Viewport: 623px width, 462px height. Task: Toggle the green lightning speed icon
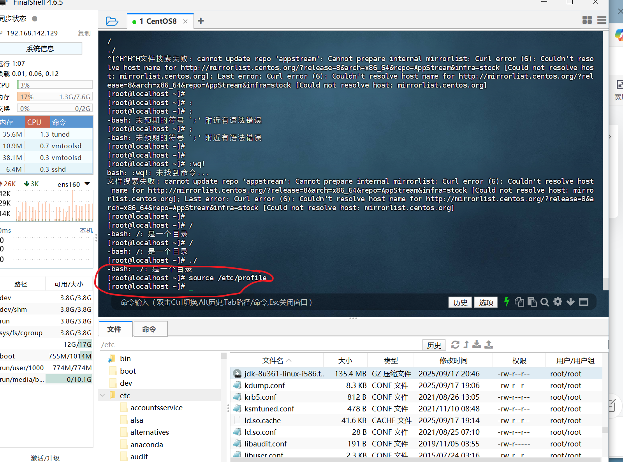pyautogui.click(x=506, y=302)
